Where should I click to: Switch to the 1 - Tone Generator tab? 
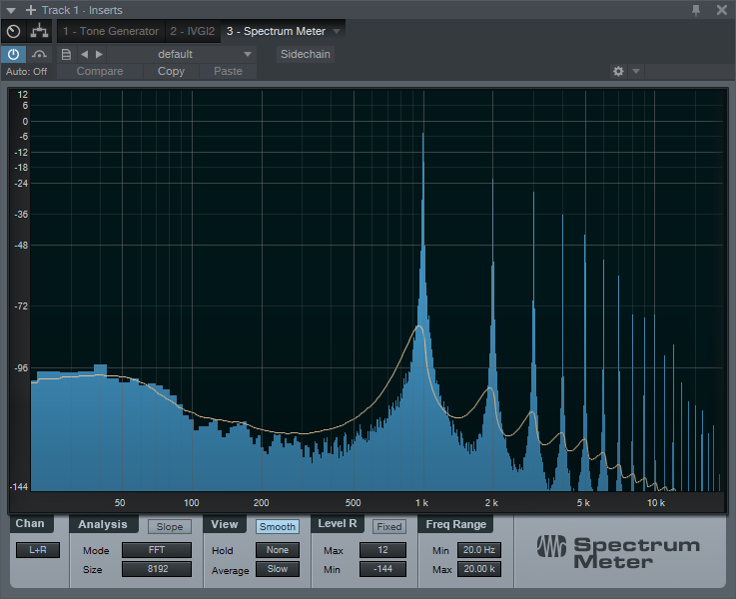(x=111, y=31)
